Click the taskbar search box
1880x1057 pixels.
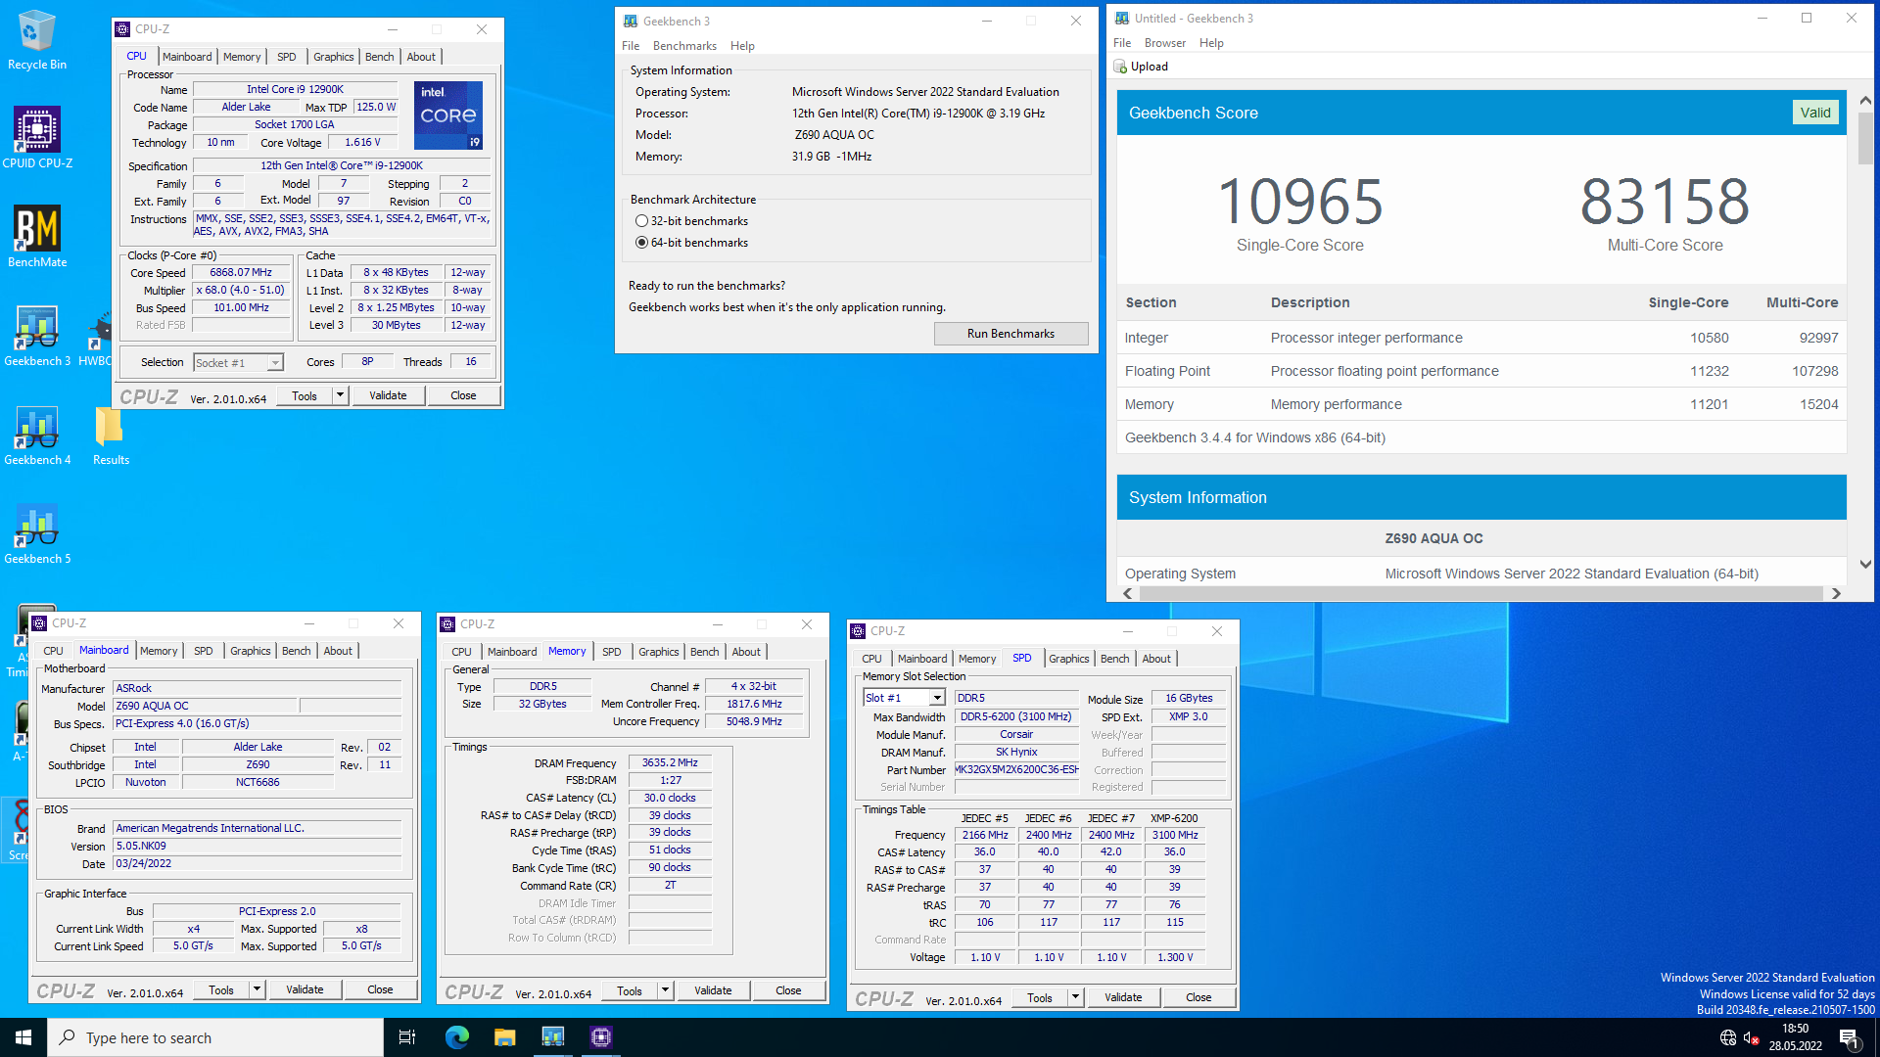pyautogui.click(x=215, y=1037)
